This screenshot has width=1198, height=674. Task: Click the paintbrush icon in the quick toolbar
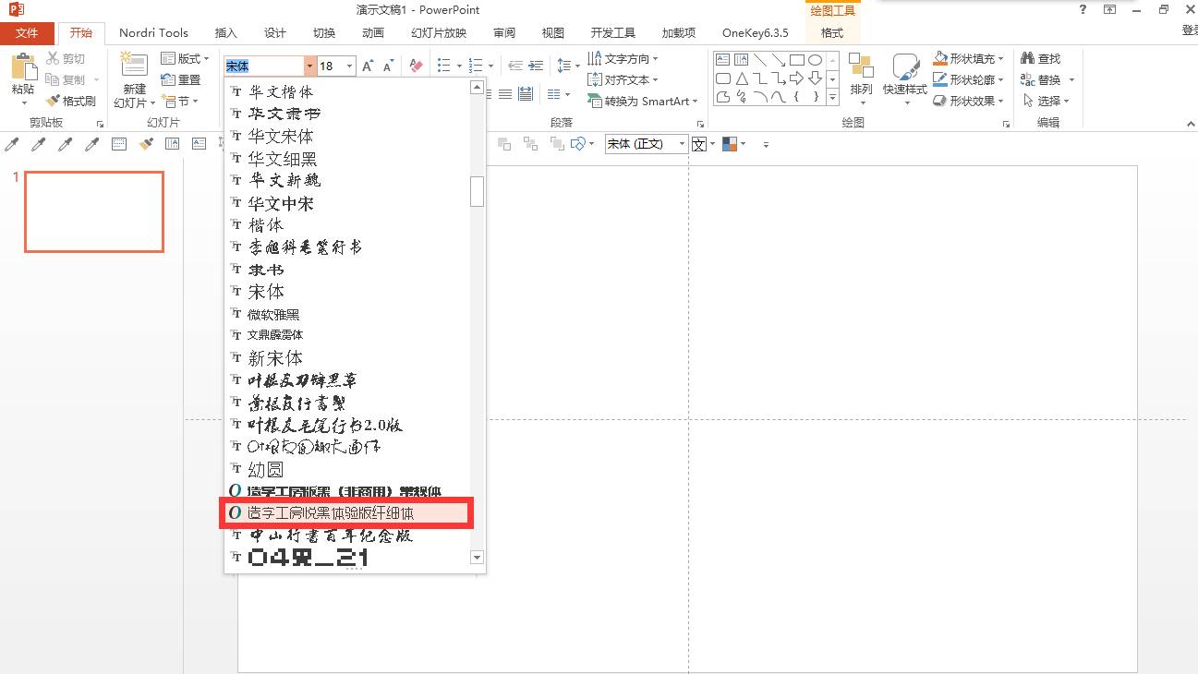[146, 144]
